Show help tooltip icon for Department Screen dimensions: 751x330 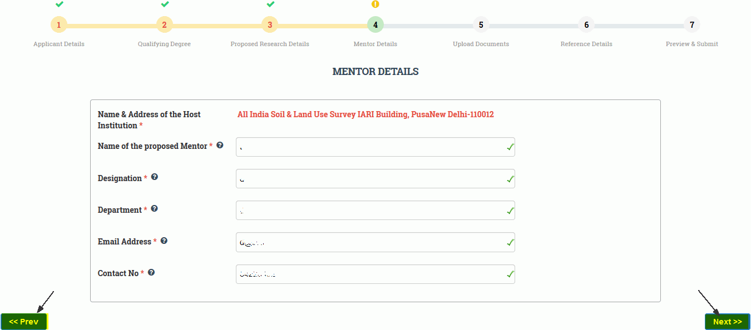tap(155, 209)
